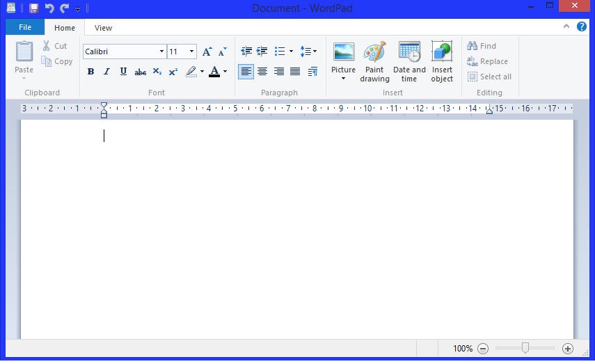Toggle italic text style
Image resolution: width=595 pixels, height=364 pixels.
(x=107, y=72)
